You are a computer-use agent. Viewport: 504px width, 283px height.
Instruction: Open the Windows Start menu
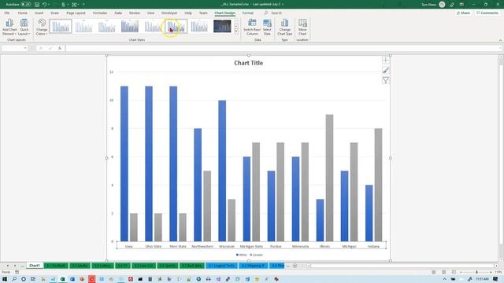5,279
